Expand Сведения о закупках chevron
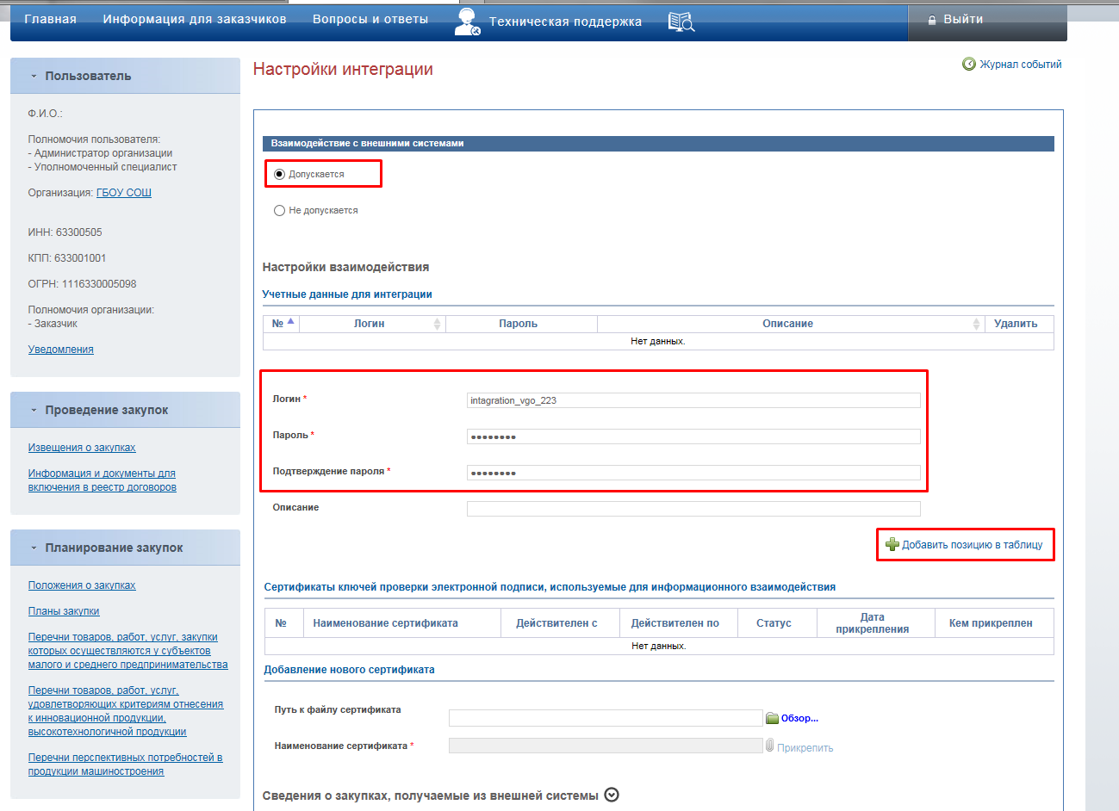Viewport: 1119px width, 811px height. (x=612, y=795)
